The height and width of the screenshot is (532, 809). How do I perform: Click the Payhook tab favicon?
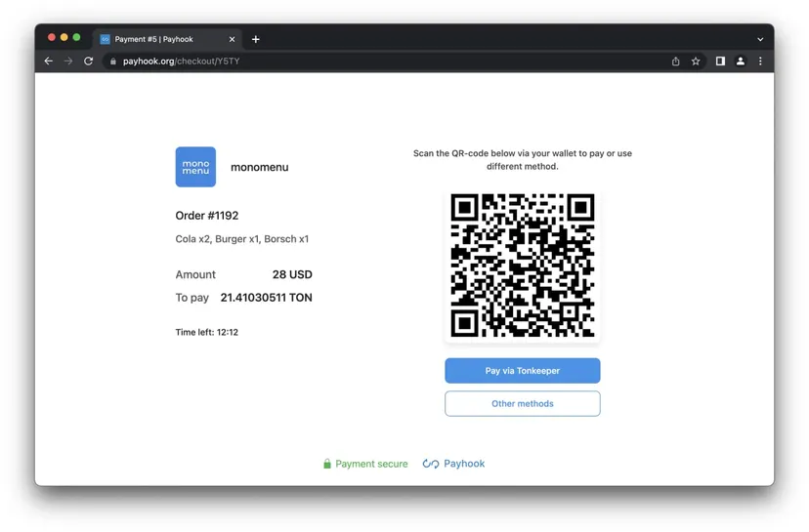[105, 39]
